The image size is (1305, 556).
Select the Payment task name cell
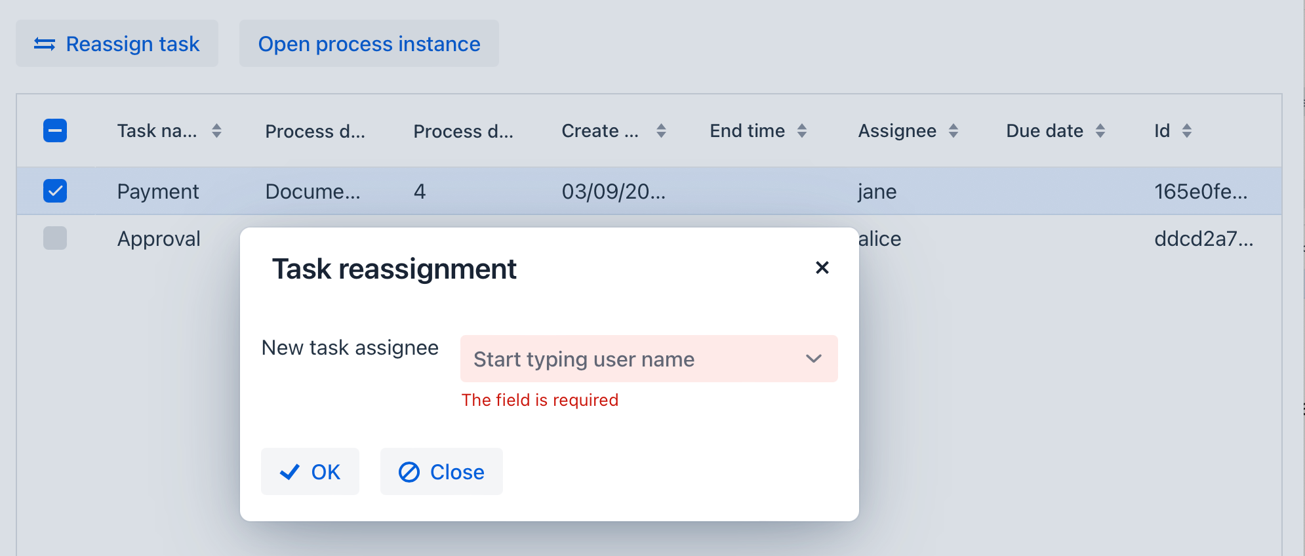coord(158,191)
